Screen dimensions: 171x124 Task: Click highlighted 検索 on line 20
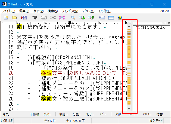[x=46, y=73]
